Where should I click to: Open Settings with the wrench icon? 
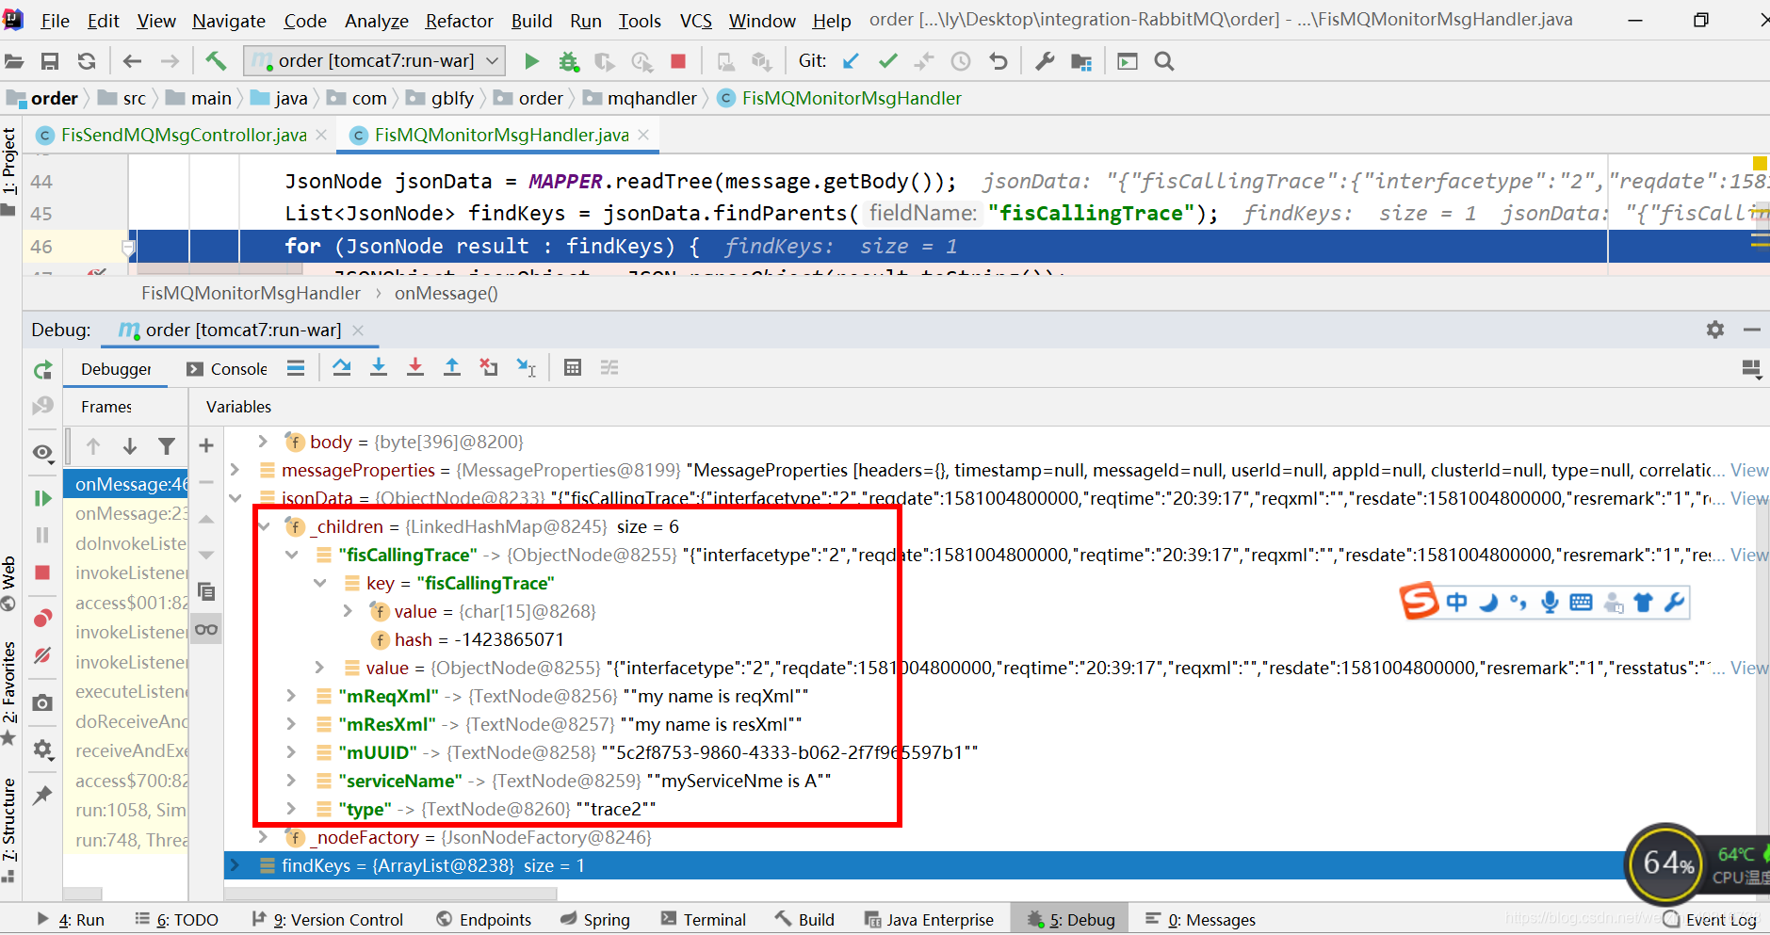click(x=1045, y=61)
